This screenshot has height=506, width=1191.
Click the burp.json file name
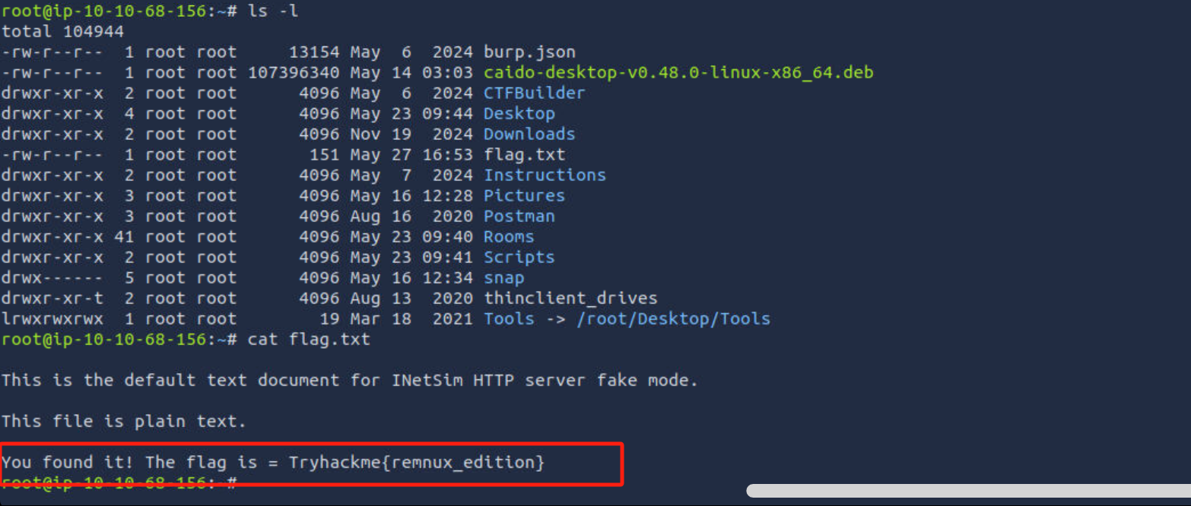(529, 52)
